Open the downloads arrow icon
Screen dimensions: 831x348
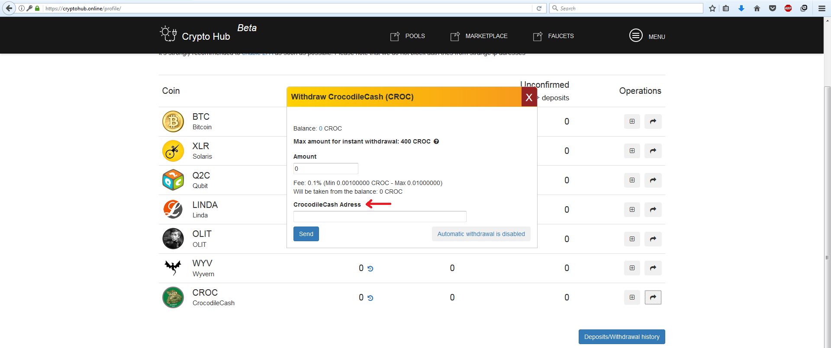741,8
